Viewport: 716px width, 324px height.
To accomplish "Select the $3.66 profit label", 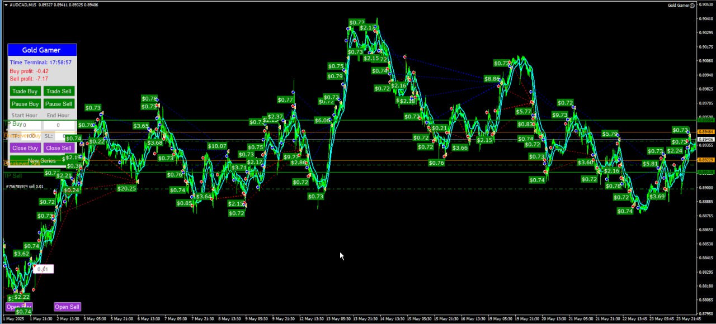I will click(460, 147).
